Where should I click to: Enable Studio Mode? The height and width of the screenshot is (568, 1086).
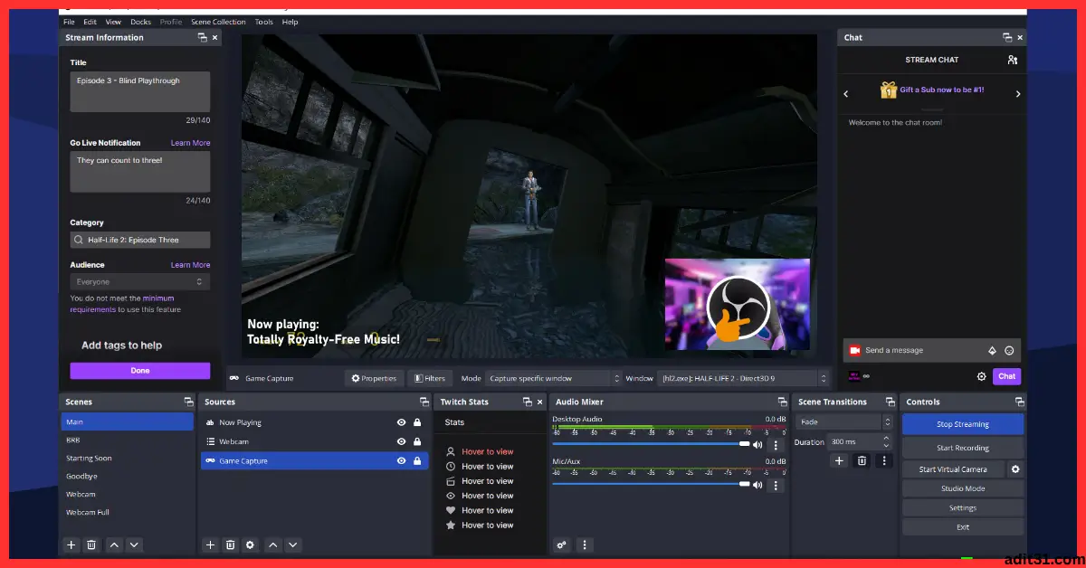(x=963, y=488)
